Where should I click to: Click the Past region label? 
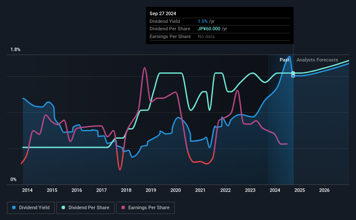coord(284,60)
